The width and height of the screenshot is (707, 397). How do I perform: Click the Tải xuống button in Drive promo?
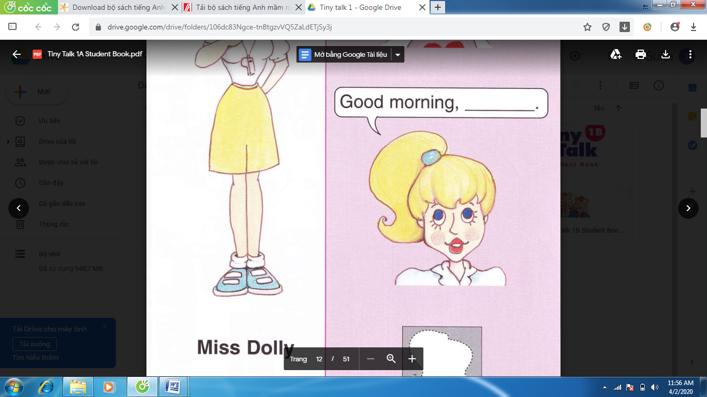coord(35,344)
